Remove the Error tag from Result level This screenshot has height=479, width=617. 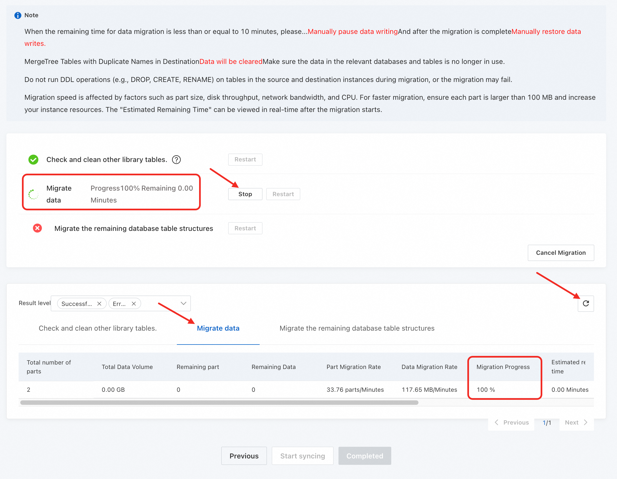[134, 304]
